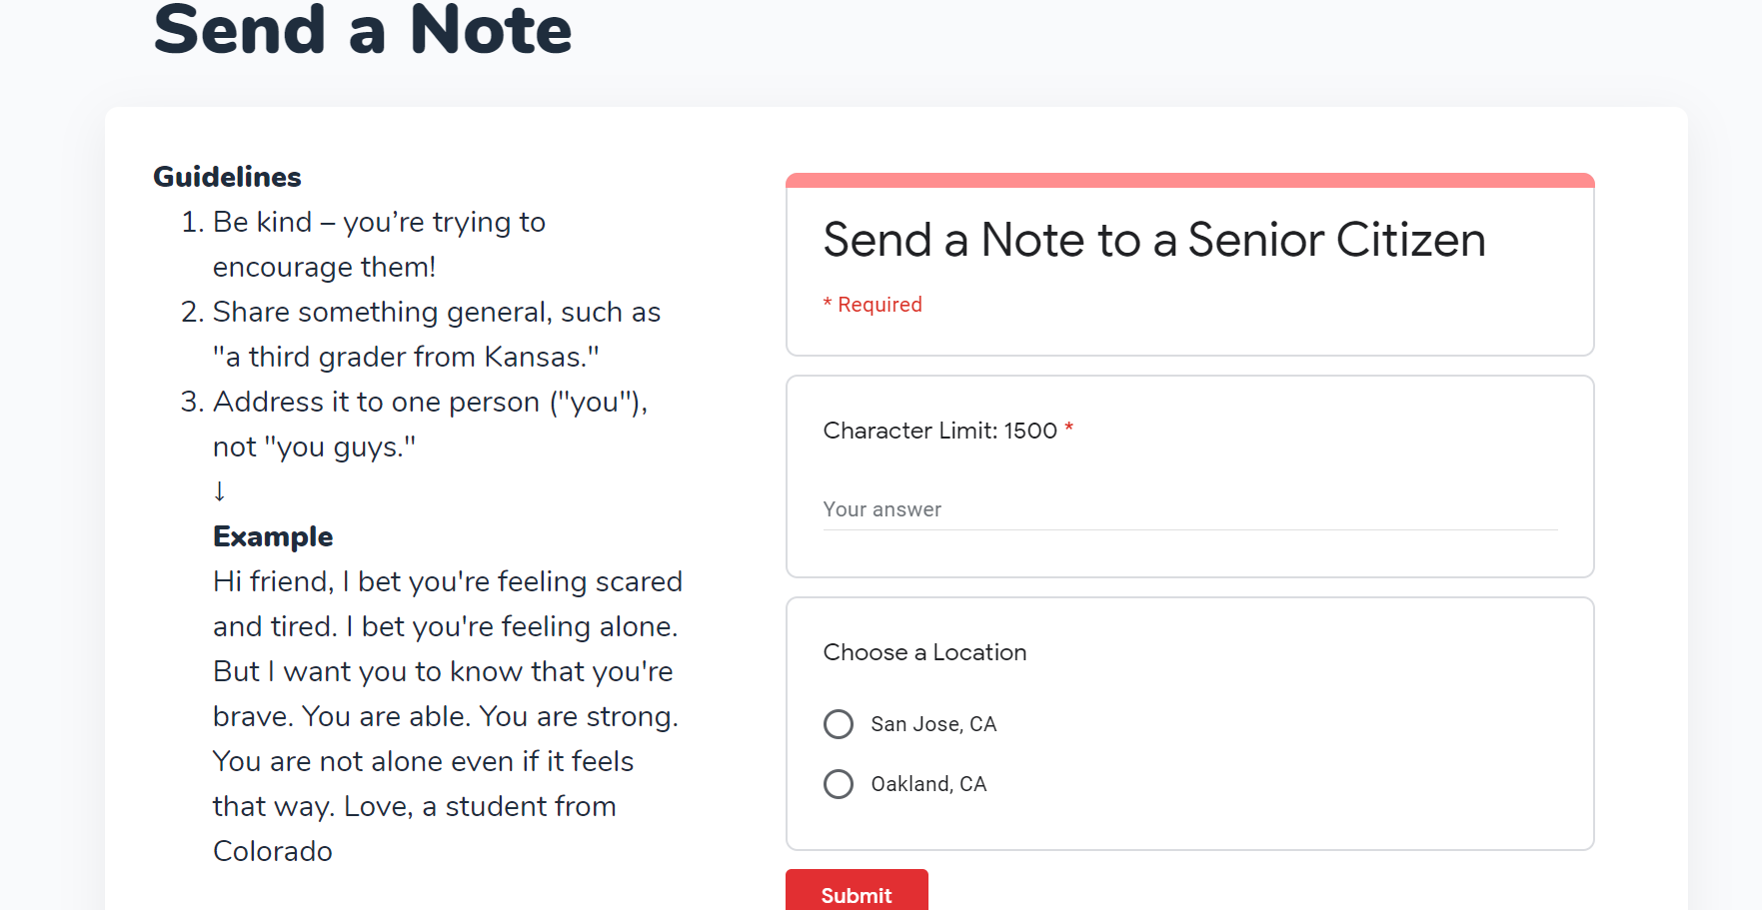
Task: Click the bold 'Guidelines' heading
Action: coord(227,177)
